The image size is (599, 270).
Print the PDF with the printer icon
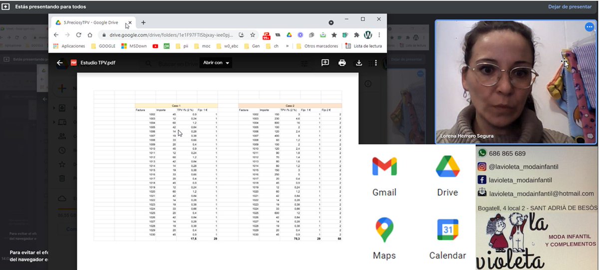click(342, 63)
